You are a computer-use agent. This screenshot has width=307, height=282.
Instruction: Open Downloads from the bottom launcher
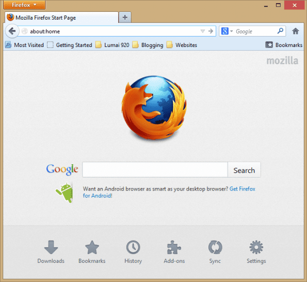(51, 252)
